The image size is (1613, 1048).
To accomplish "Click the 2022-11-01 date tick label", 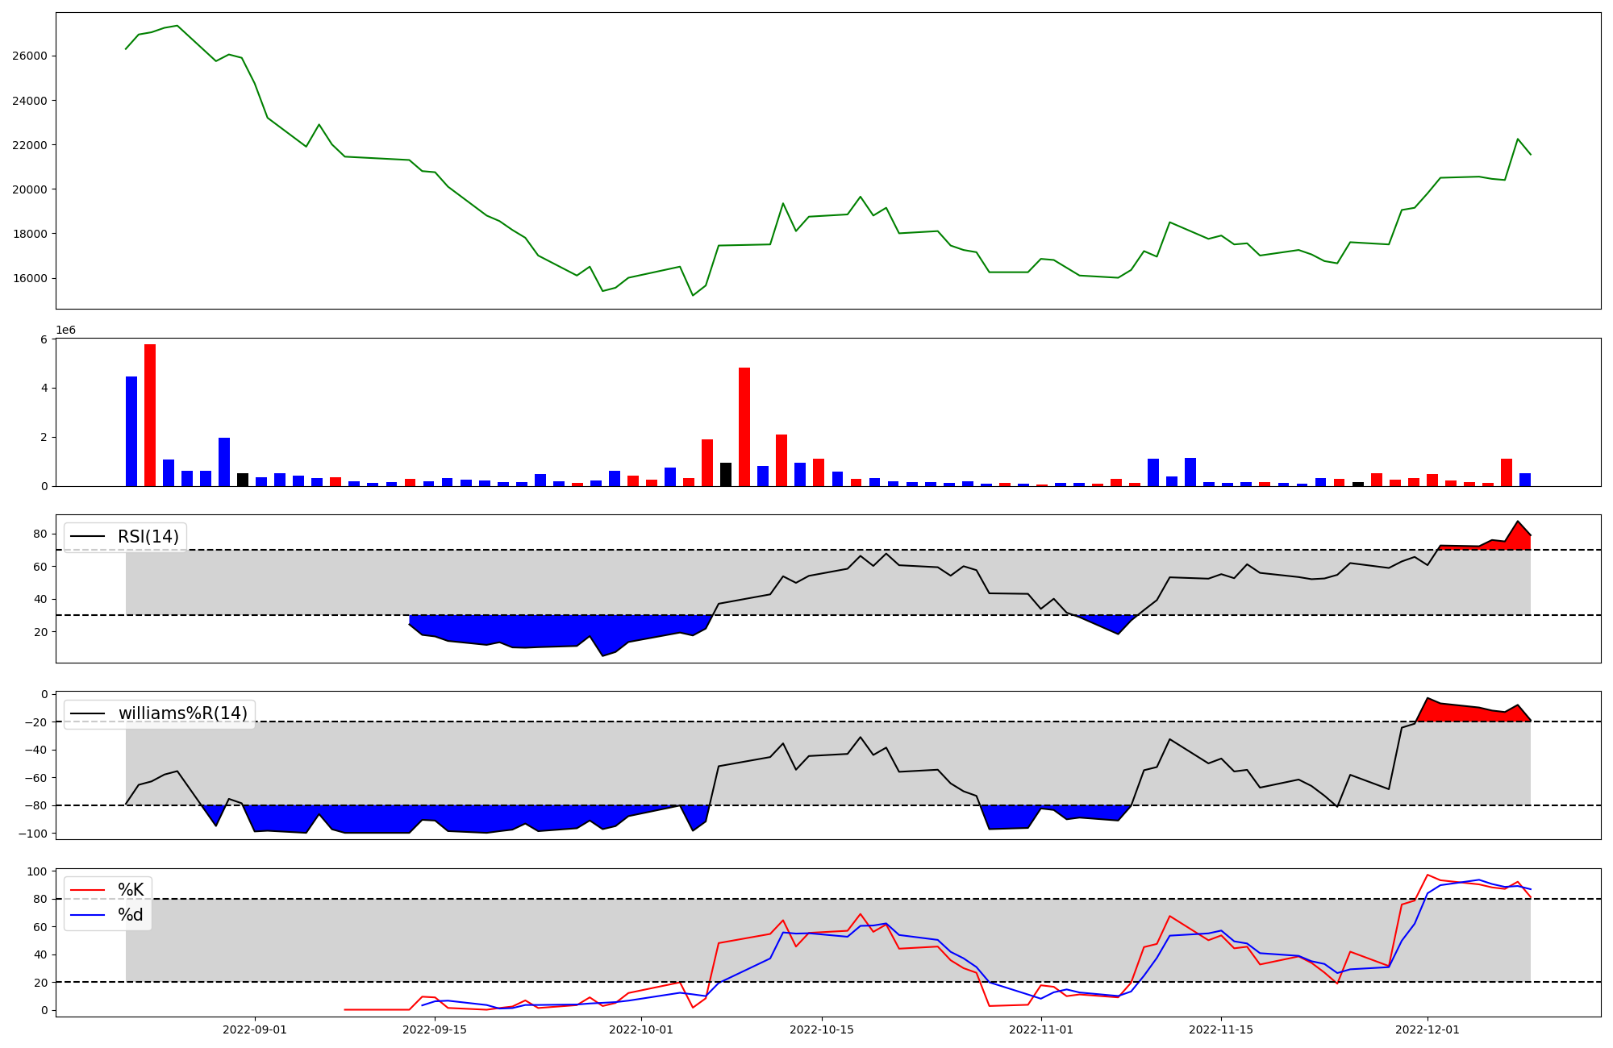I will (x=1041, y=1029).
